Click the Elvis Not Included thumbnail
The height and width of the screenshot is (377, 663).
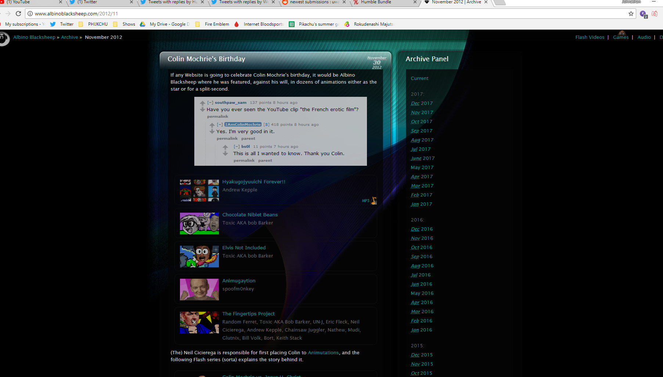[199, 256]
